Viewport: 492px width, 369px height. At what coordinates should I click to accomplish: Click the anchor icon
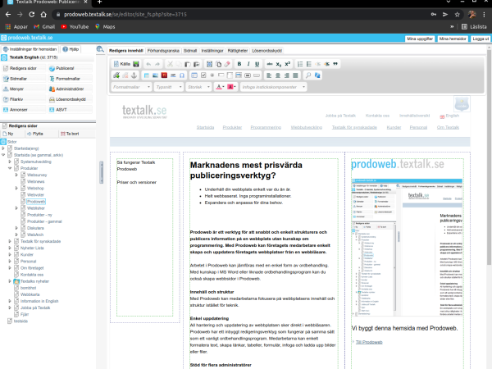pos(134,75)
